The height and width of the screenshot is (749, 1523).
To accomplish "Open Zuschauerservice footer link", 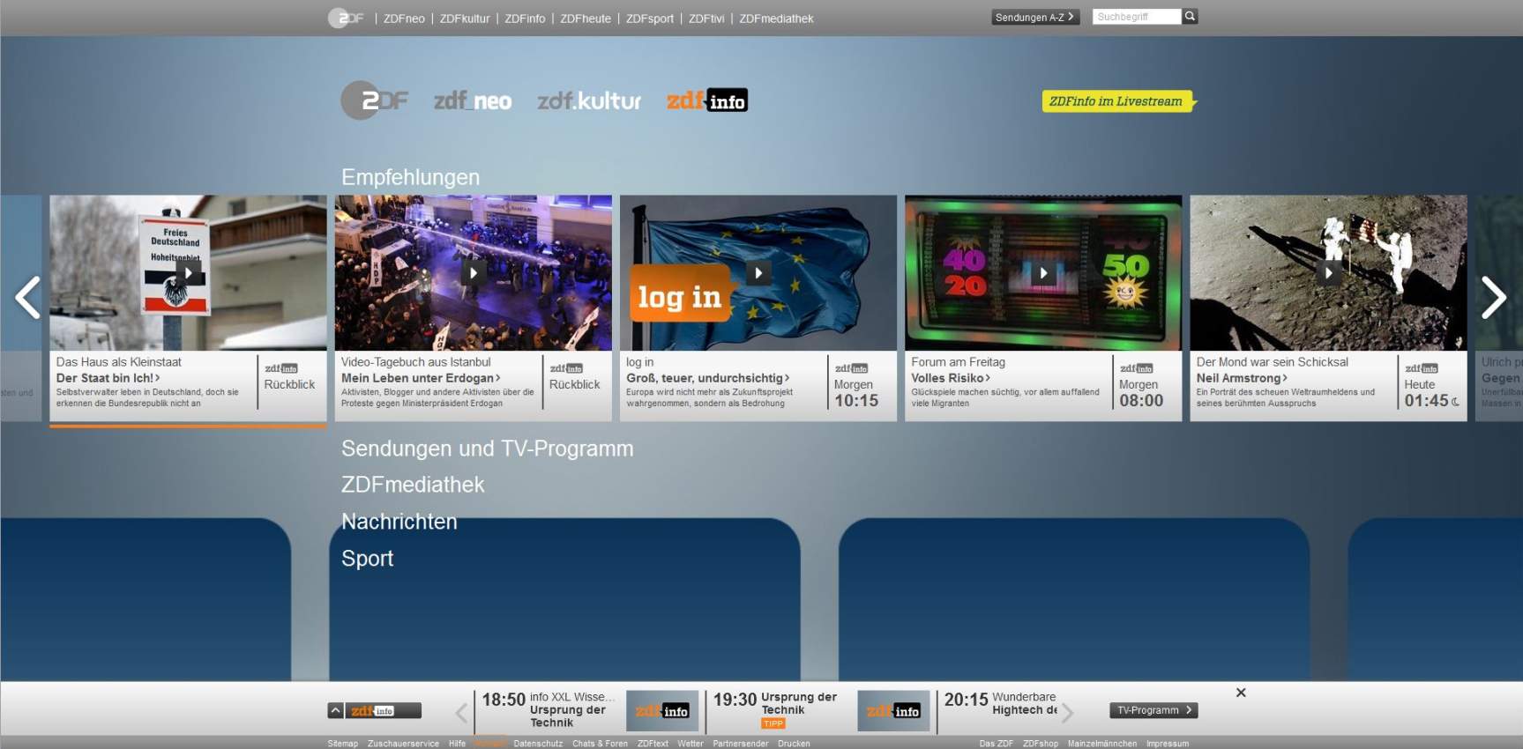I will [x=403, y=744].
